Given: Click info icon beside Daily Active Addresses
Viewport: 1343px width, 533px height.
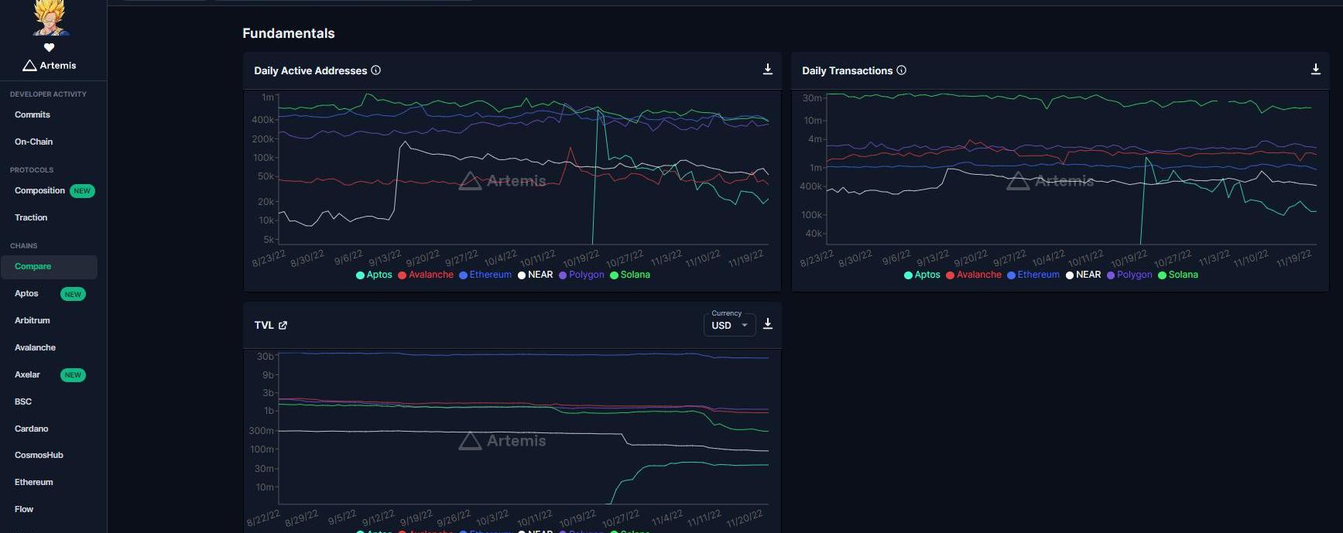Looking at the screenshot, I should click(x=376, y=70).
